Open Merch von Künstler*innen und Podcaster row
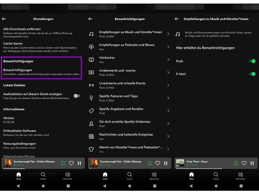Viewport: 259px width, 194px height. tap(129, 149)
